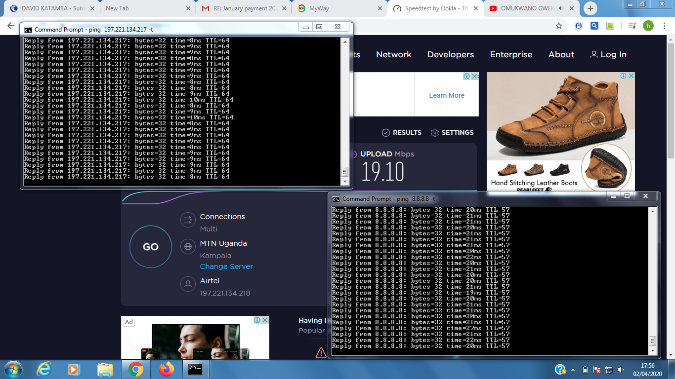Click the Change Server link
675x379 pixels.
click(226, 266)
